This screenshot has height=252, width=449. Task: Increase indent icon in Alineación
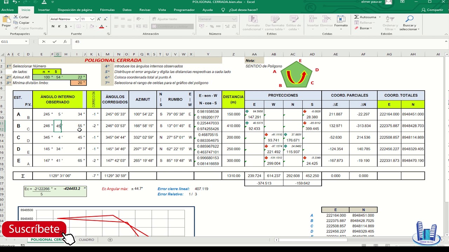145,26
